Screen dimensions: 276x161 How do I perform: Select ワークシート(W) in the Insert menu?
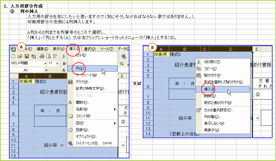[x=93, y=75]
